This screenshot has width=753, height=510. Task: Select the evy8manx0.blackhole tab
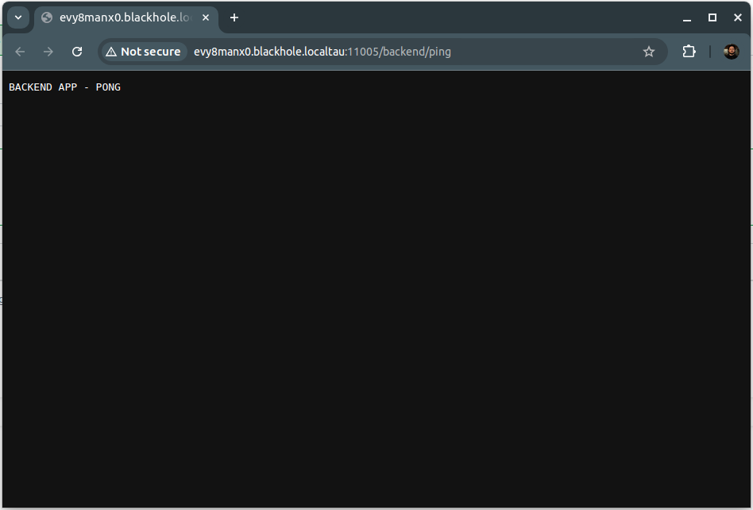(123, 17)
